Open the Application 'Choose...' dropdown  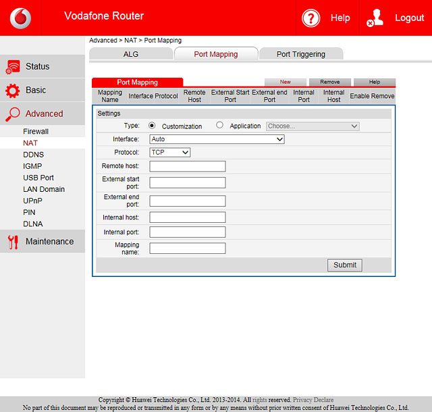pos(313,126)
